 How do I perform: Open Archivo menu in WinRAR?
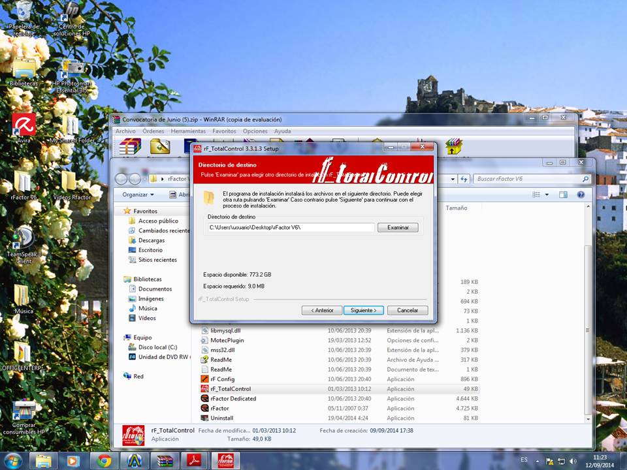tap(125, 131)
